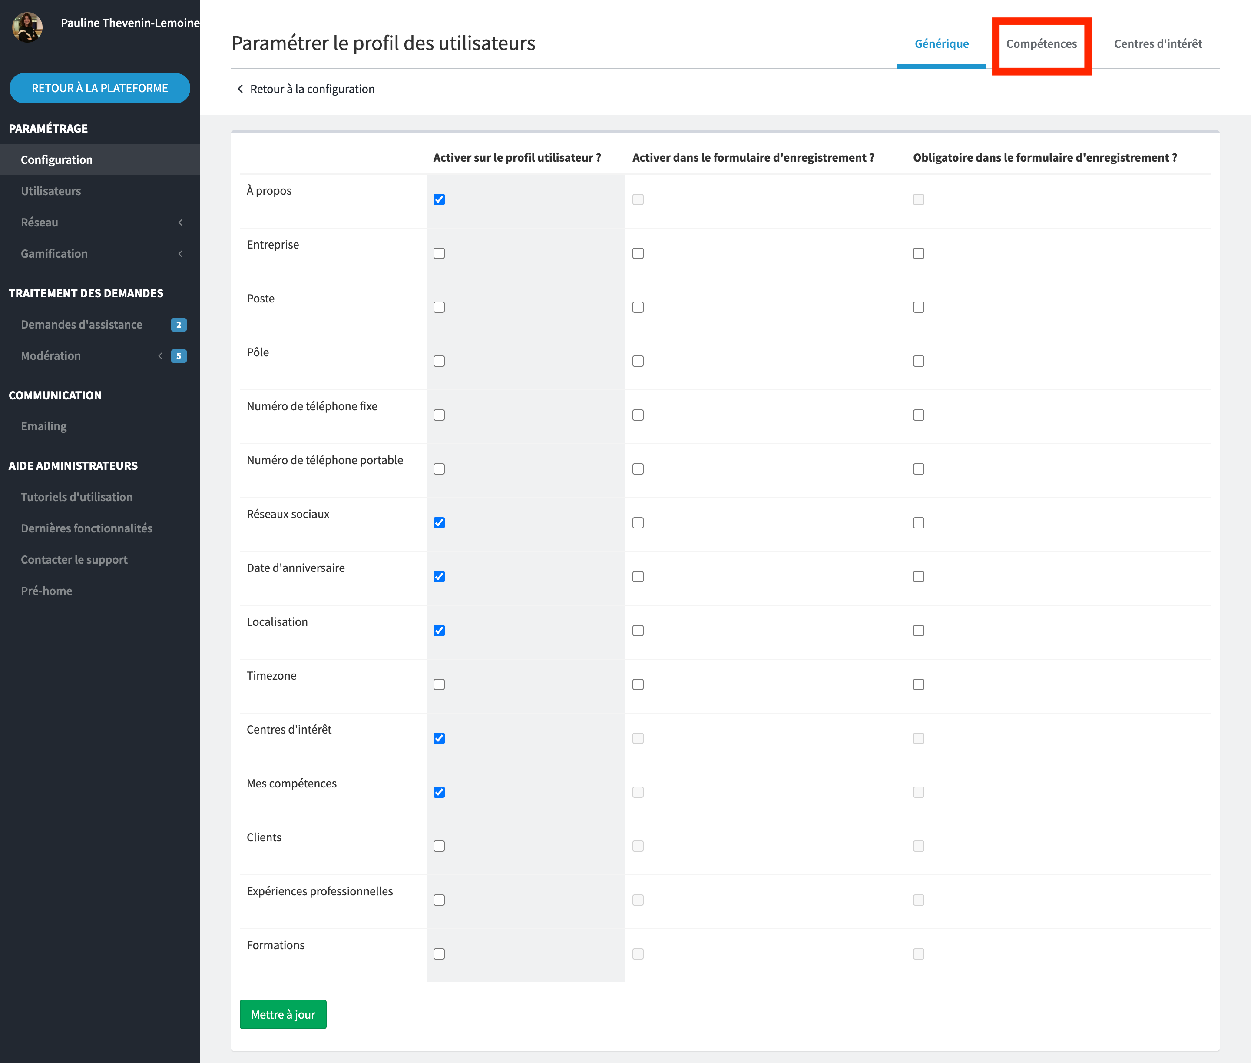Enable Timezone on user profile
The image size is (1251, 1063).
click(439, 684)
